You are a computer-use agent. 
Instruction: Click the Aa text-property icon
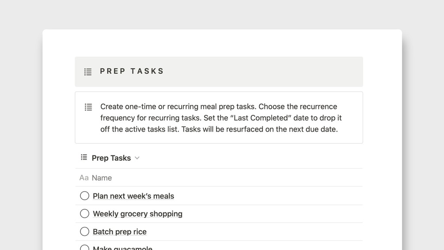coord(83,178)
